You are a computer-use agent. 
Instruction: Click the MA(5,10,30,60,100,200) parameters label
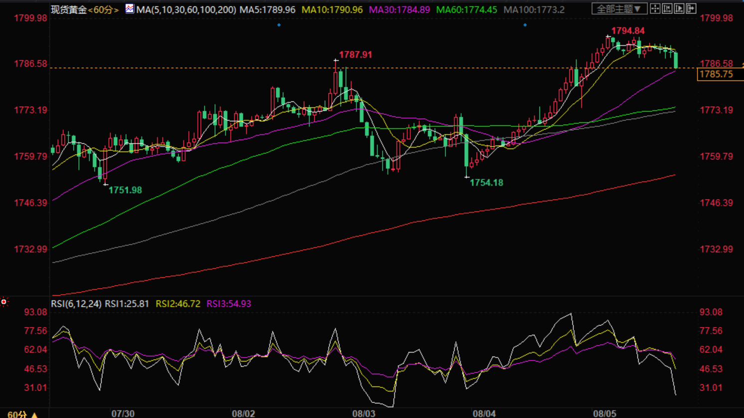(x=186, y=9)
